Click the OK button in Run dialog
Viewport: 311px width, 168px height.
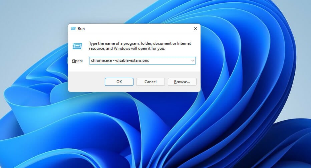point(119,82)
